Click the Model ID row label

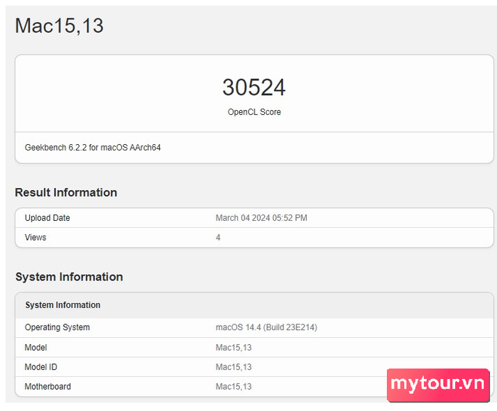(x=41, y=367)
